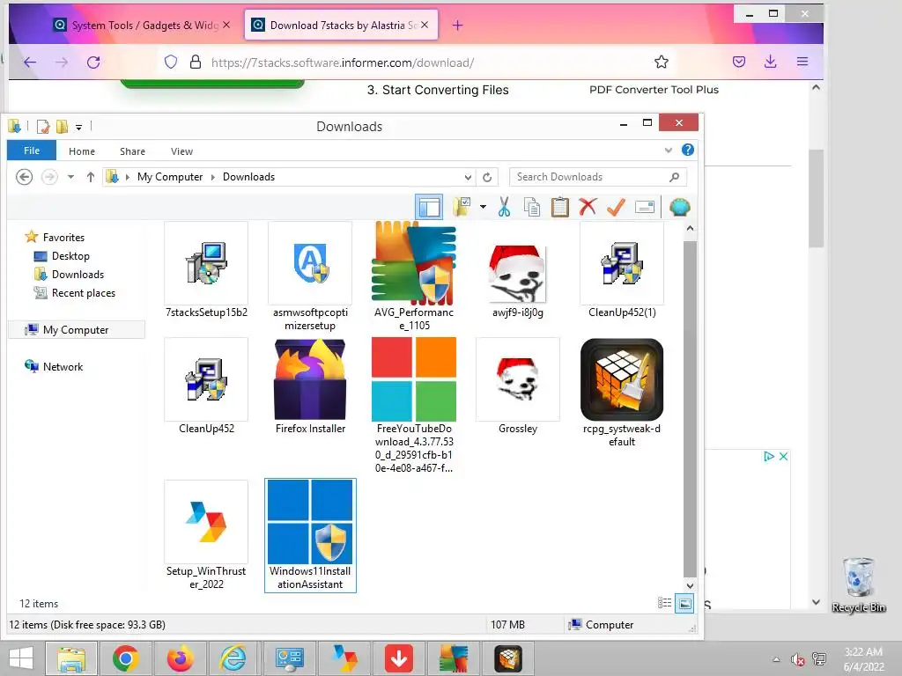Click the blue shell icon in Explorer toolbar
Viewport: 902px width, 676px height.
point(679,207)
